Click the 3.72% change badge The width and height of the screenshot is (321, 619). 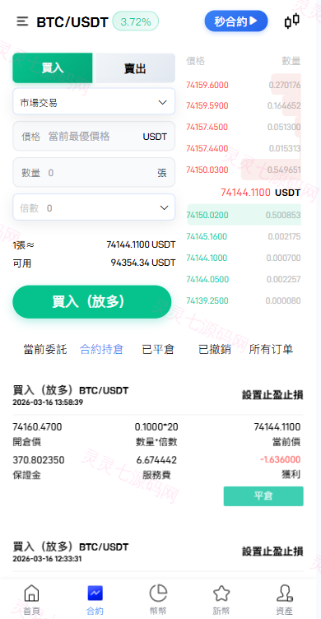136,21
